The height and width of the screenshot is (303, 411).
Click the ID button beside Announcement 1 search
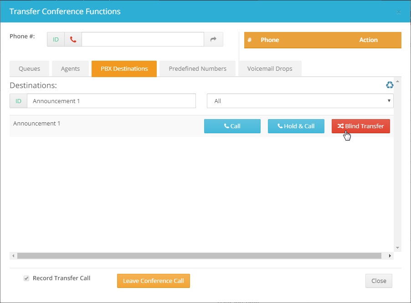pyautogui.click(x=18, y=101)
